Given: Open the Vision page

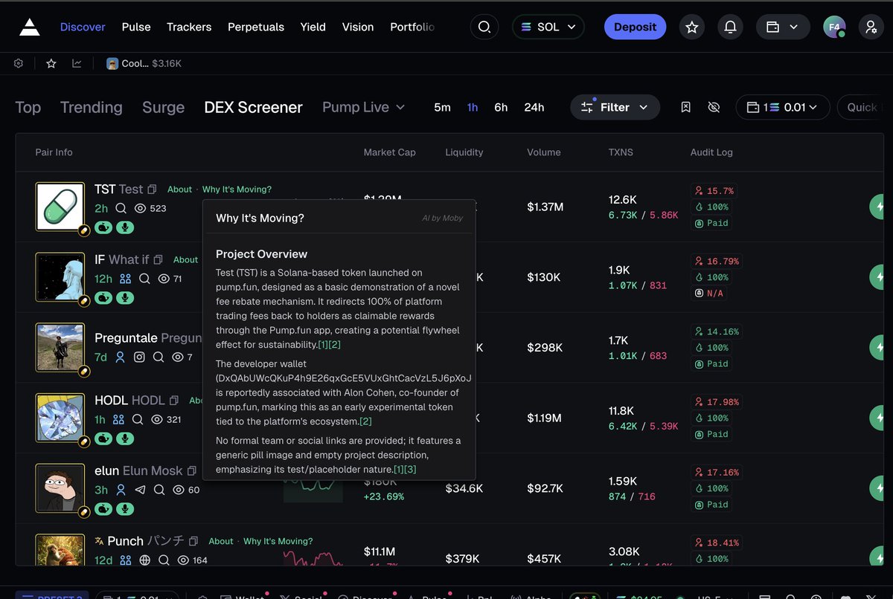Looking at the screenshot, I should click(x=358, y=27).
